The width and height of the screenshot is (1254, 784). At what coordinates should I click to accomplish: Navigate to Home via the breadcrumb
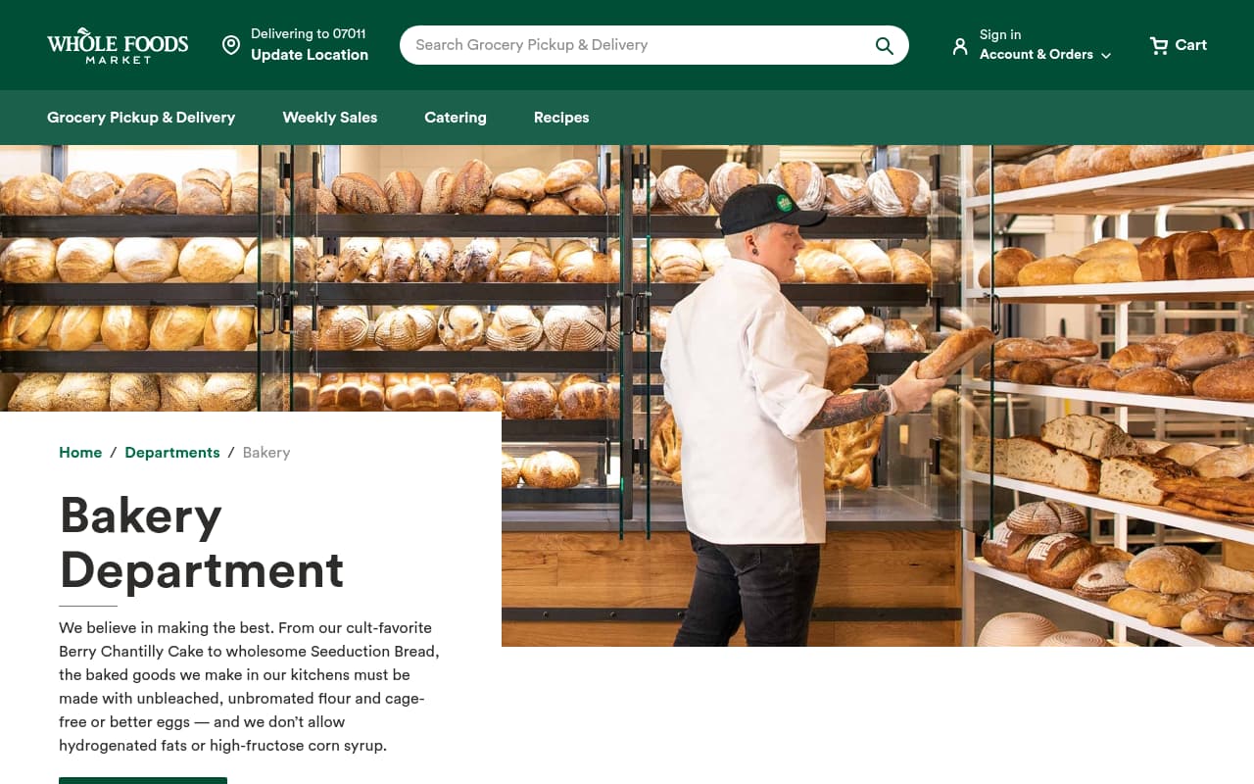[x=80, y=453]
